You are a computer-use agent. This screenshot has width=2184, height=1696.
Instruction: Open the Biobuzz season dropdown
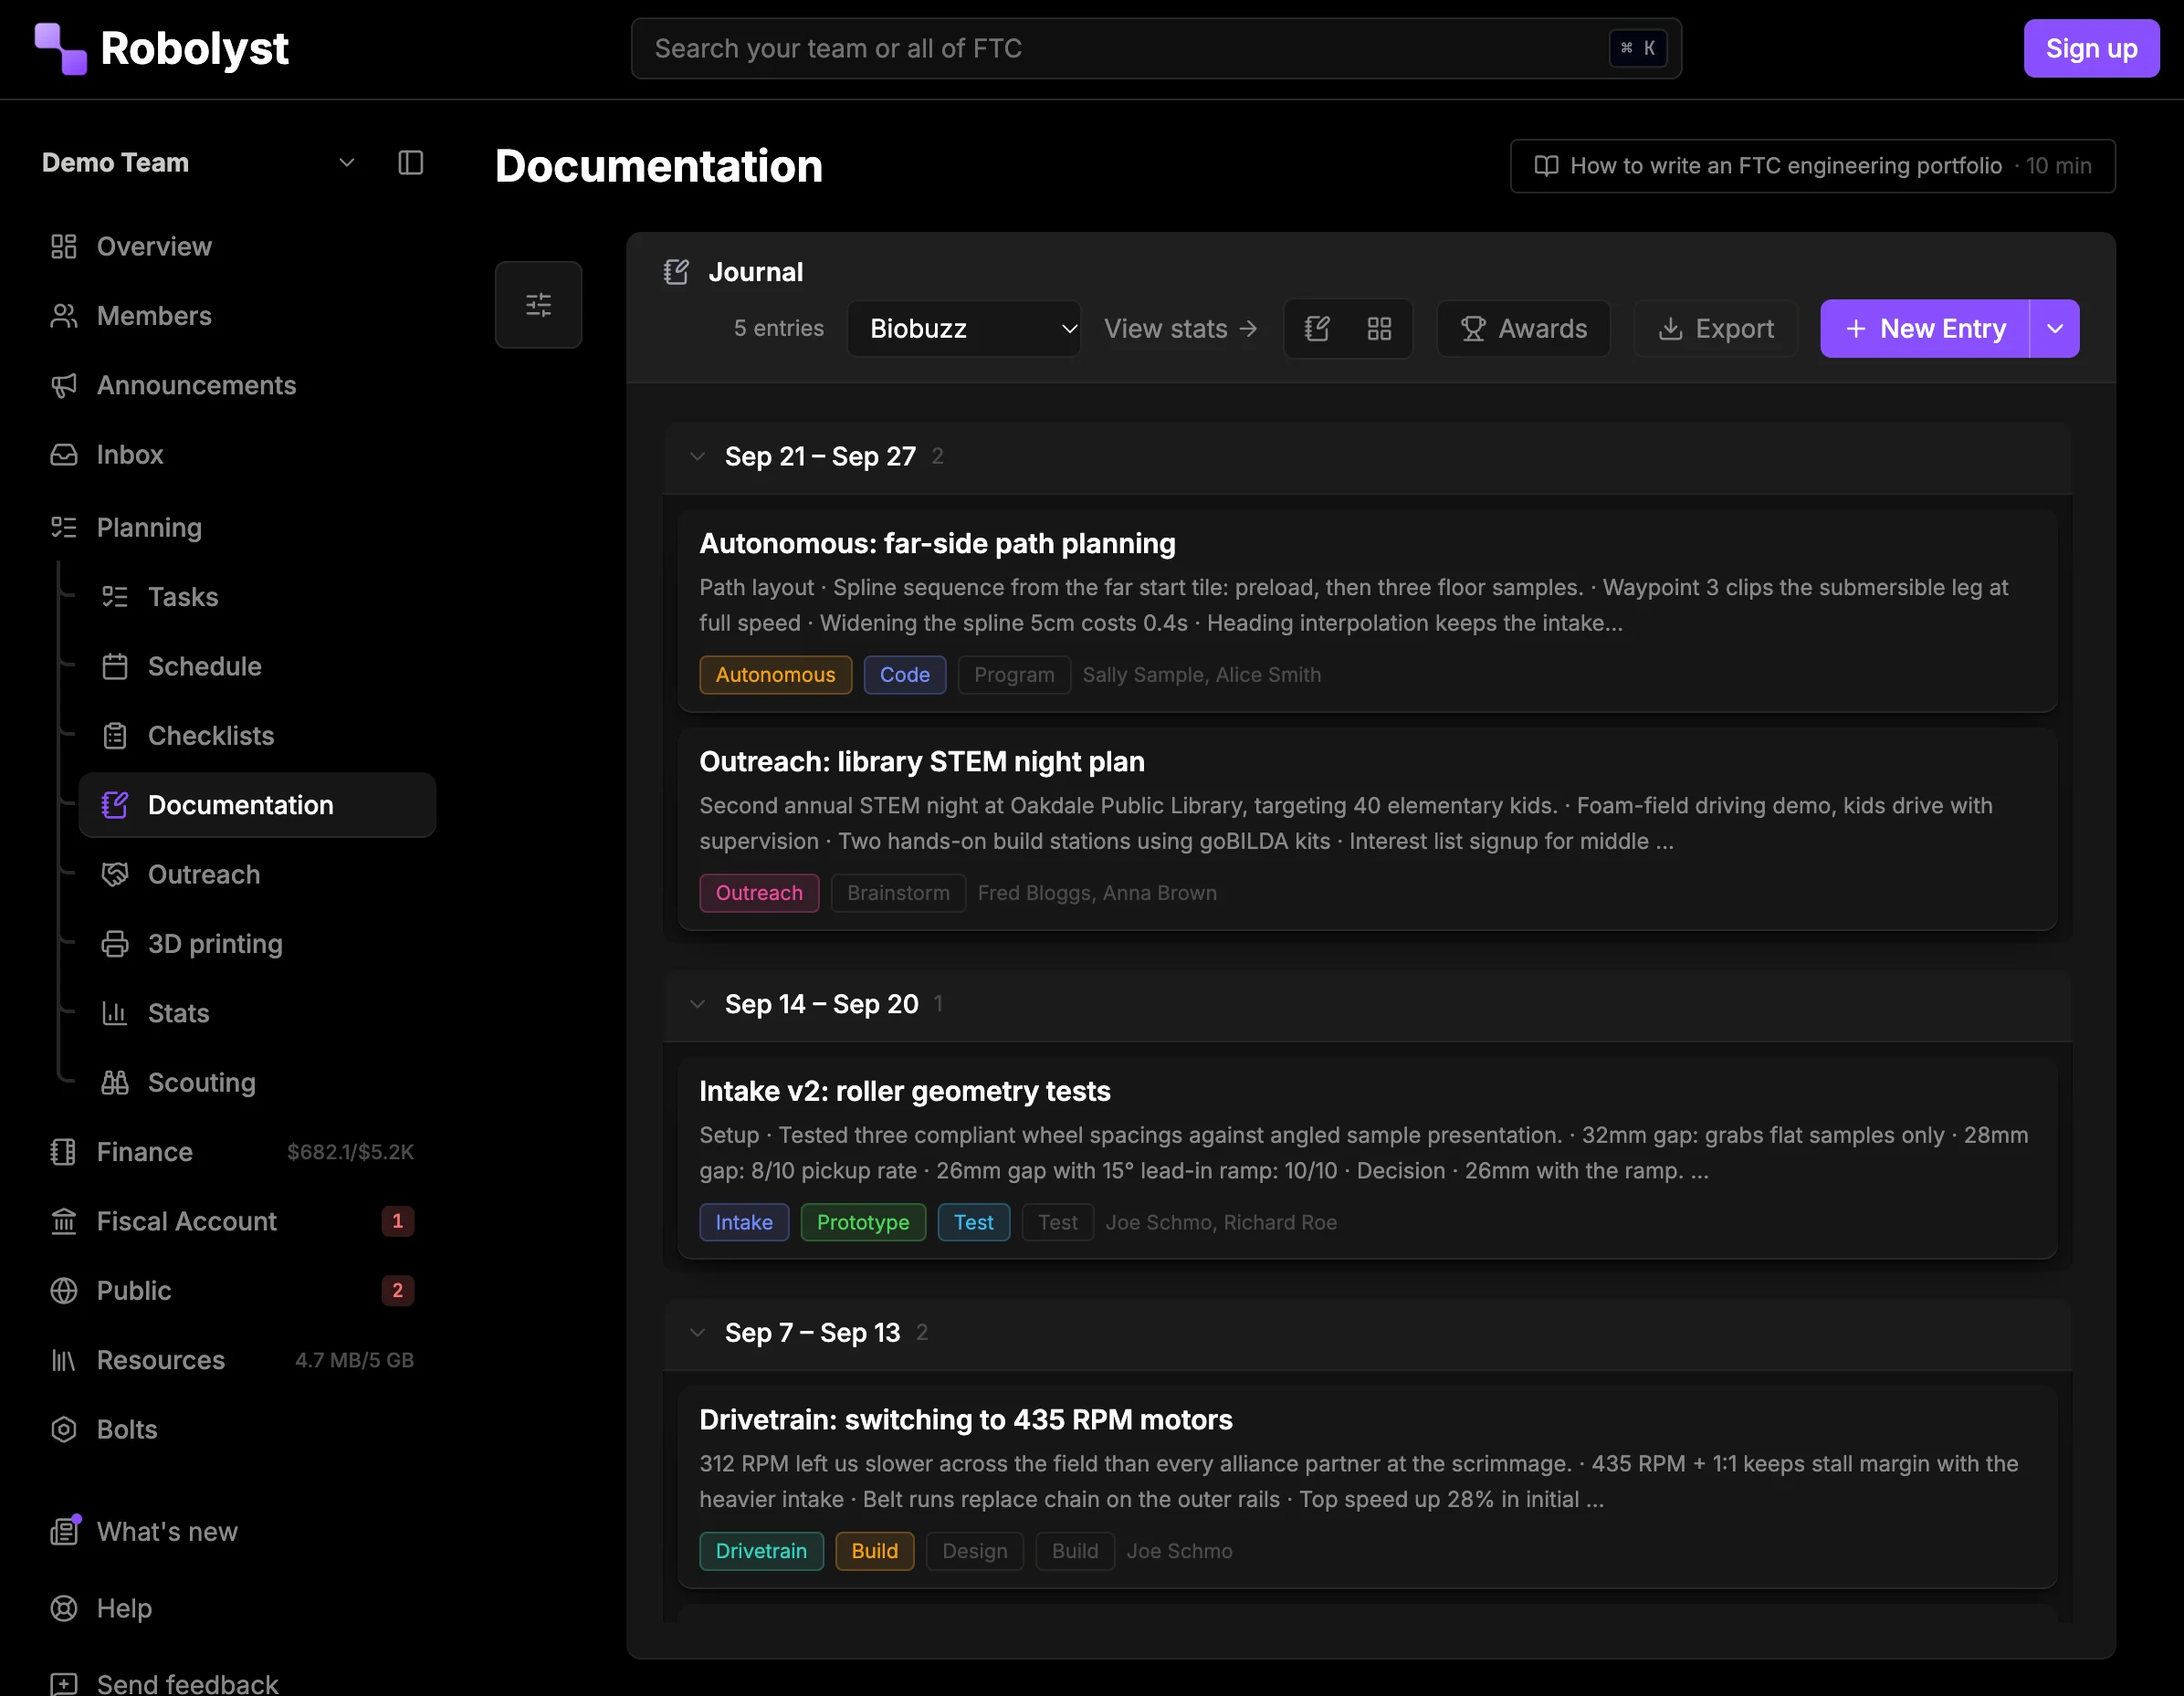coord(963,329)
